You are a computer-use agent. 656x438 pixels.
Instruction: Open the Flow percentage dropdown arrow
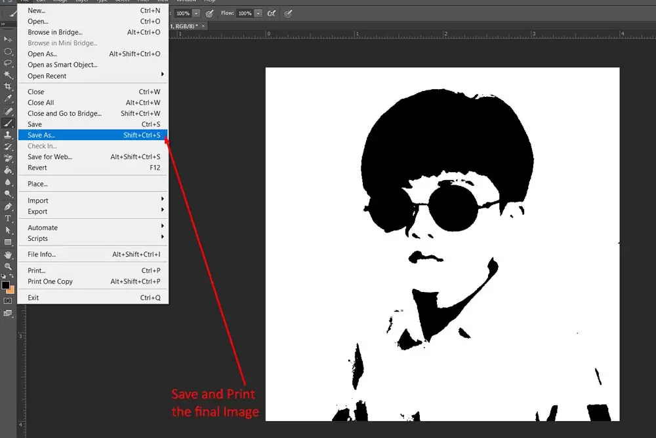(258, 13)
